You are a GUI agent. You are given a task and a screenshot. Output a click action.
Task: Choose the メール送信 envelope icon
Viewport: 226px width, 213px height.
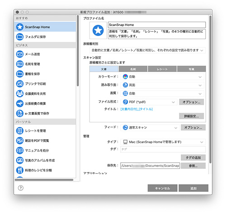click(x=20, y=54)
